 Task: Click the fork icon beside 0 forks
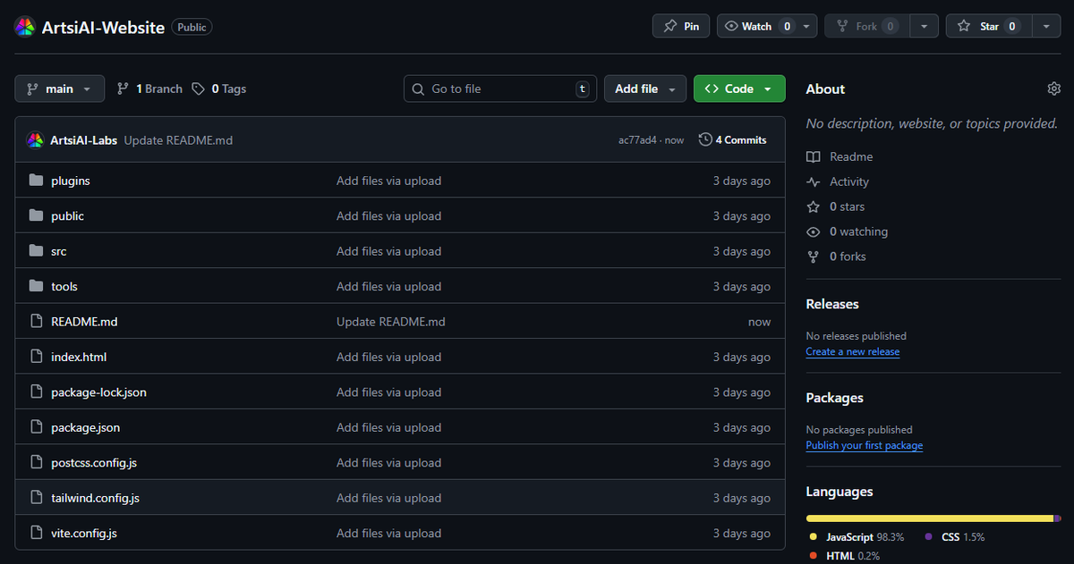[813, 257]
